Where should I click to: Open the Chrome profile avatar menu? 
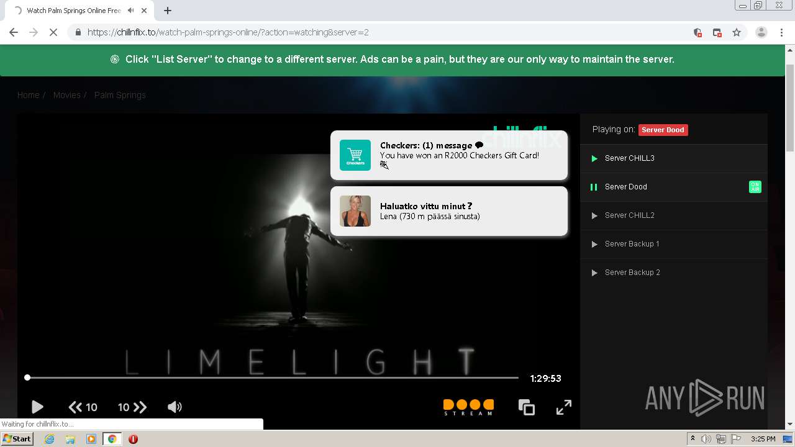coord(761,32)
